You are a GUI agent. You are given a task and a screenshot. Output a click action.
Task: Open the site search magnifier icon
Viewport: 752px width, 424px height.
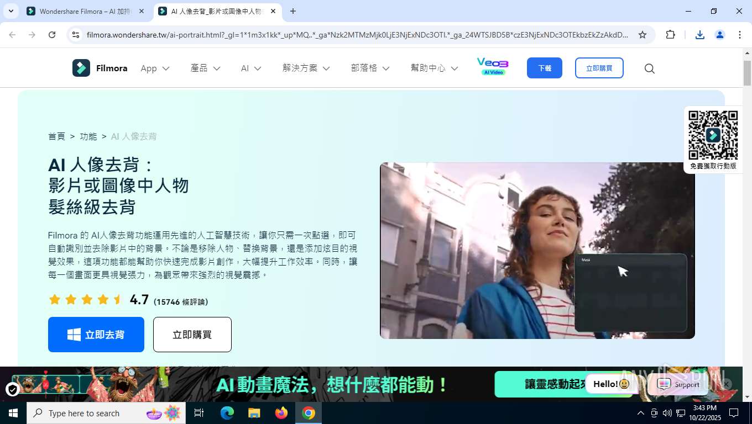point(650,68)
